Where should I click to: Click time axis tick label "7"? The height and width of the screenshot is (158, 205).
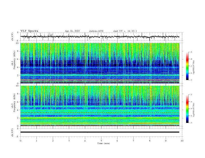134,141
